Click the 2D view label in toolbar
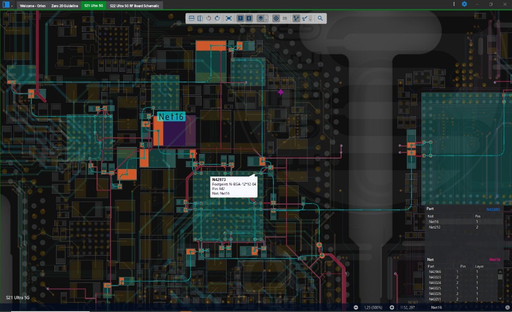 284,18
